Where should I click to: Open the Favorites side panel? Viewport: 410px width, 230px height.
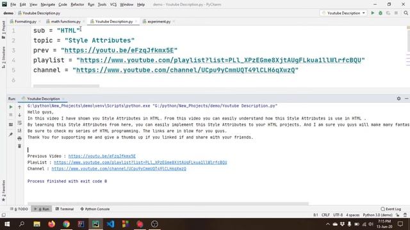click(3, 190)
